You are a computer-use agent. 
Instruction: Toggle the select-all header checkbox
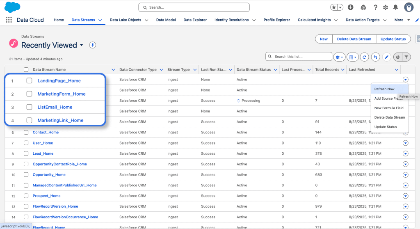26,70
